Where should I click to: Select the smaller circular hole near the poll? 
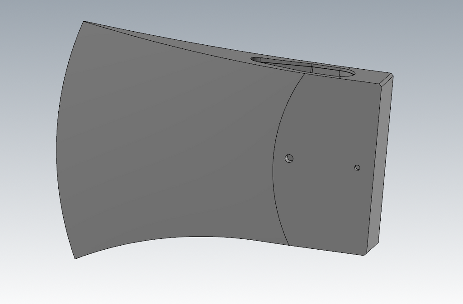pos(357,168)
